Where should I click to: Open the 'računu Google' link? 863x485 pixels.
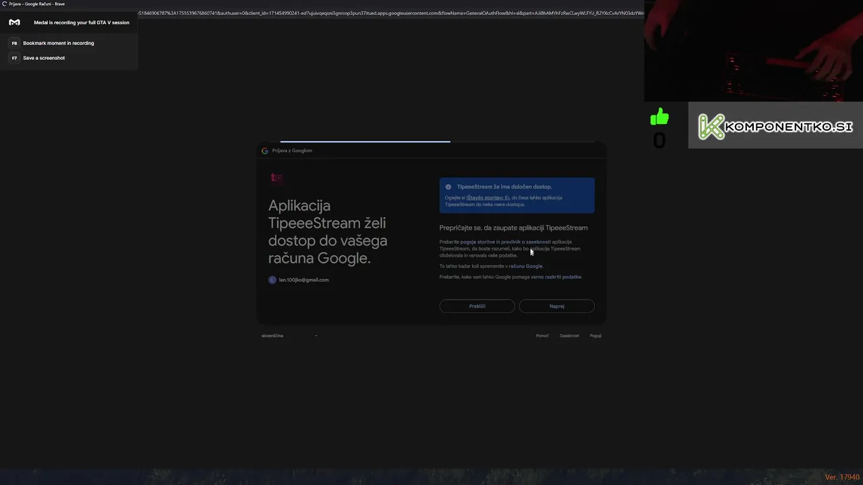525,266
